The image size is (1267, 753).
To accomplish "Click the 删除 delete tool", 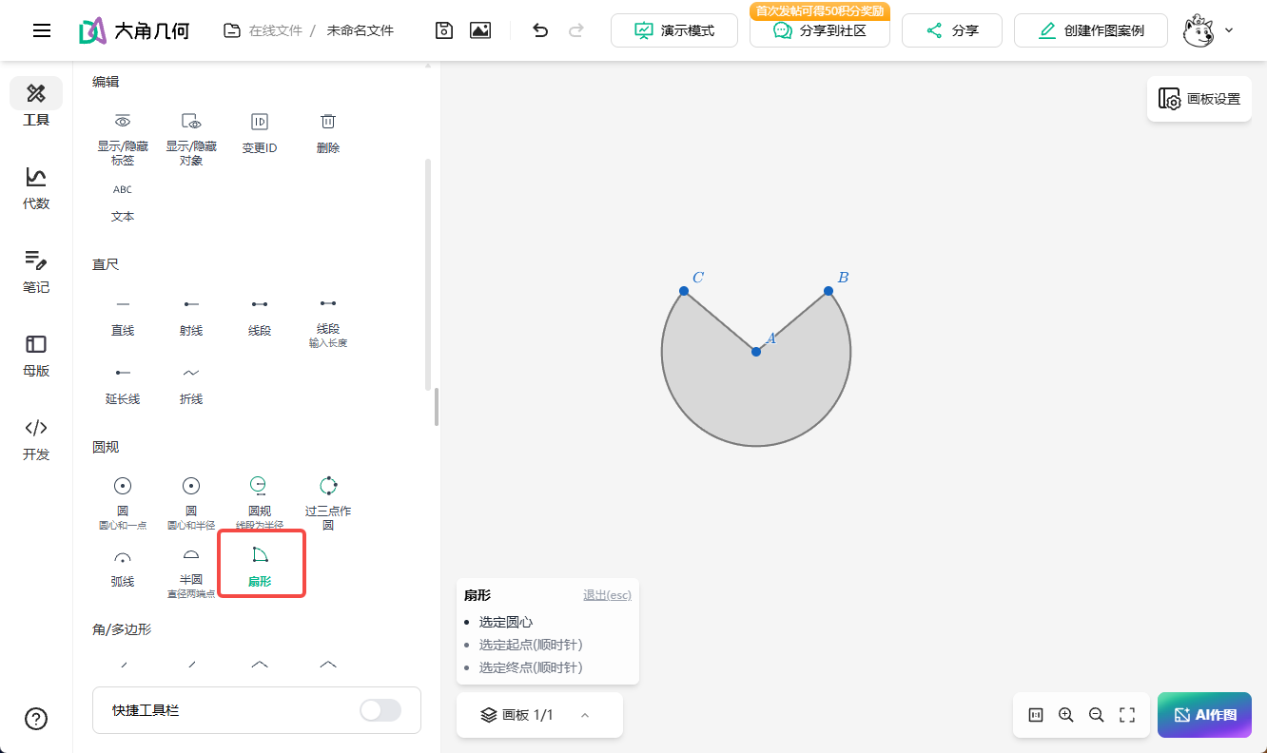I will [x=328, y=131].
